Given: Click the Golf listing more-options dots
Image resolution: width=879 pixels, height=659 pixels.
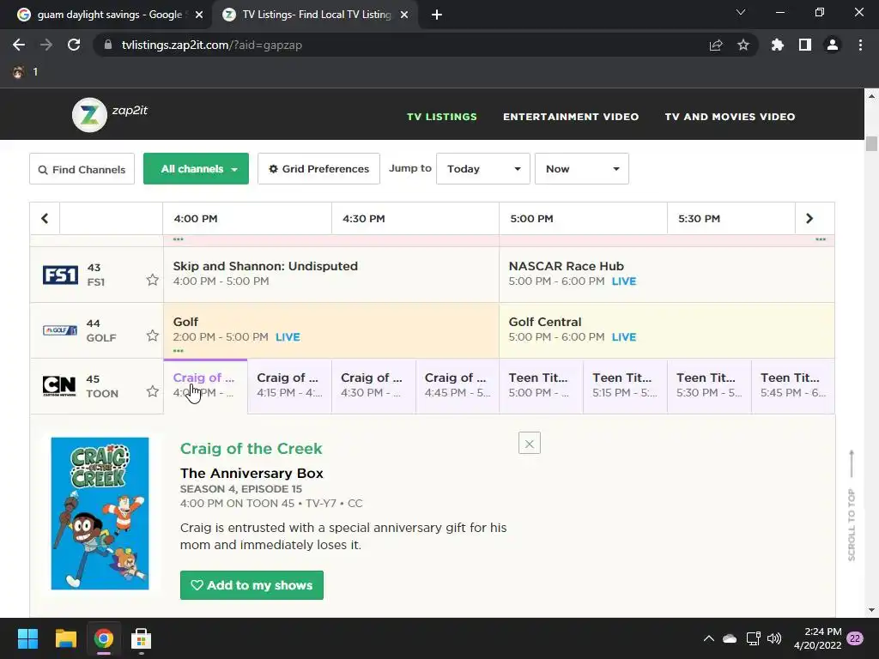Looking at the screenshot, I should click(179, 351).
